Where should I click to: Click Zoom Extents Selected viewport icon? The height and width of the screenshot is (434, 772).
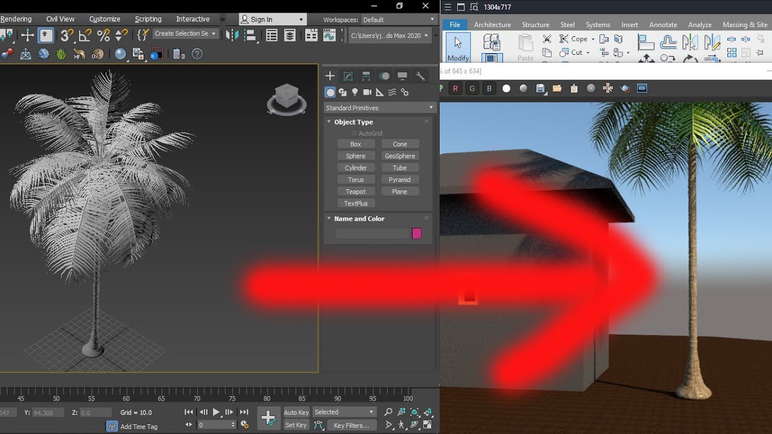(414, 412)
